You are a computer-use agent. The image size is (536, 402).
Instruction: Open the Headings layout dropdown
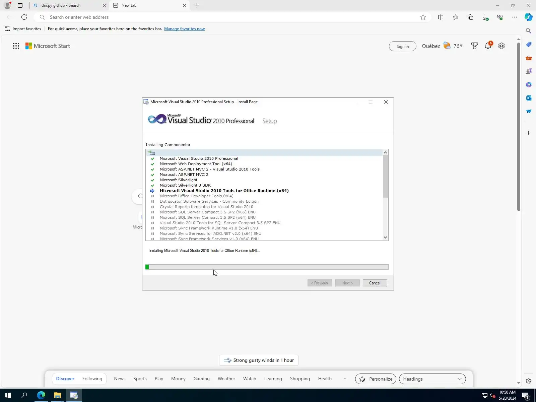point(432,379)
